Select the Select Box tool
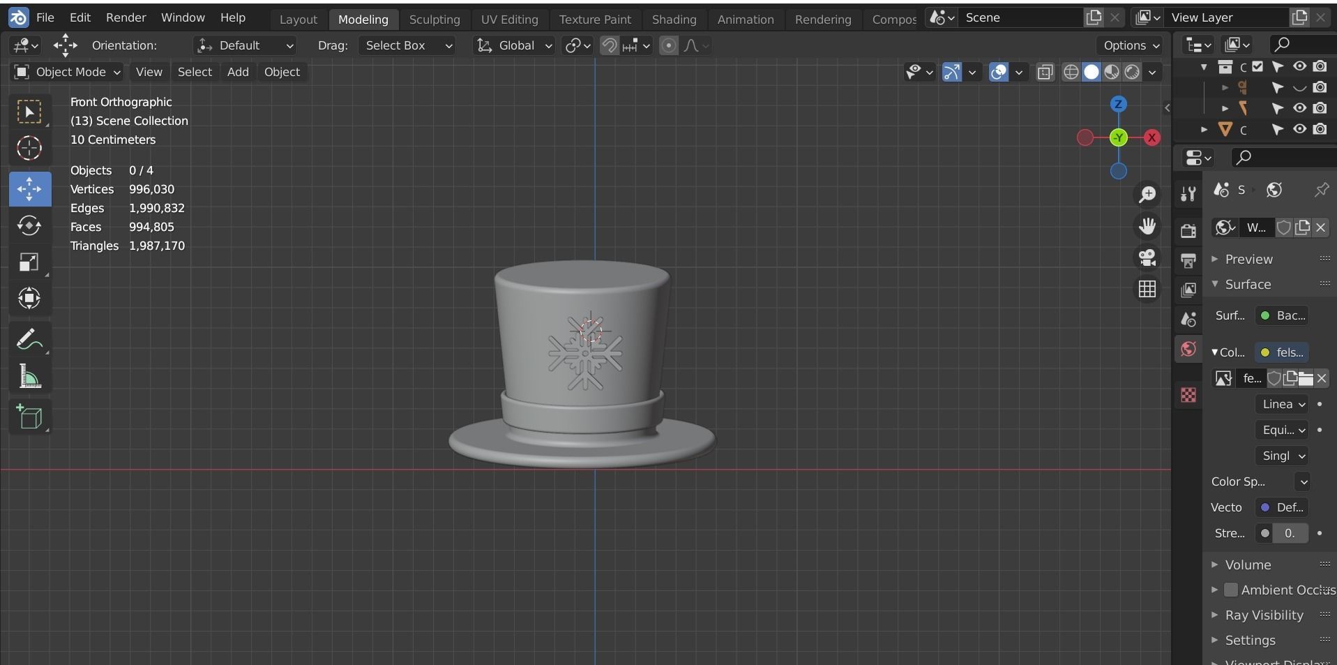1337x665 pixels. [29, 112]
